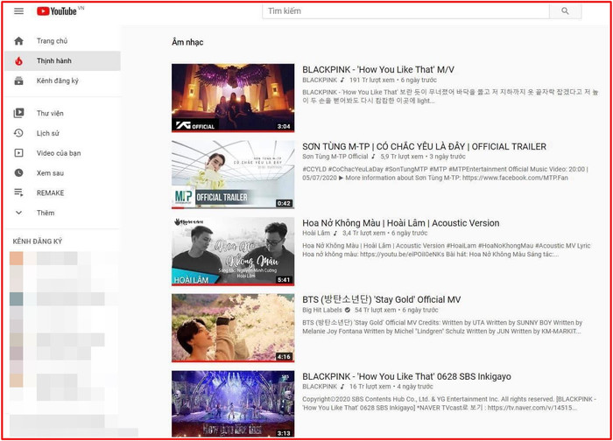Click the Thịnh hành flame icon
This screenshot has width=613, height=441.
click(x=18, y=61)
